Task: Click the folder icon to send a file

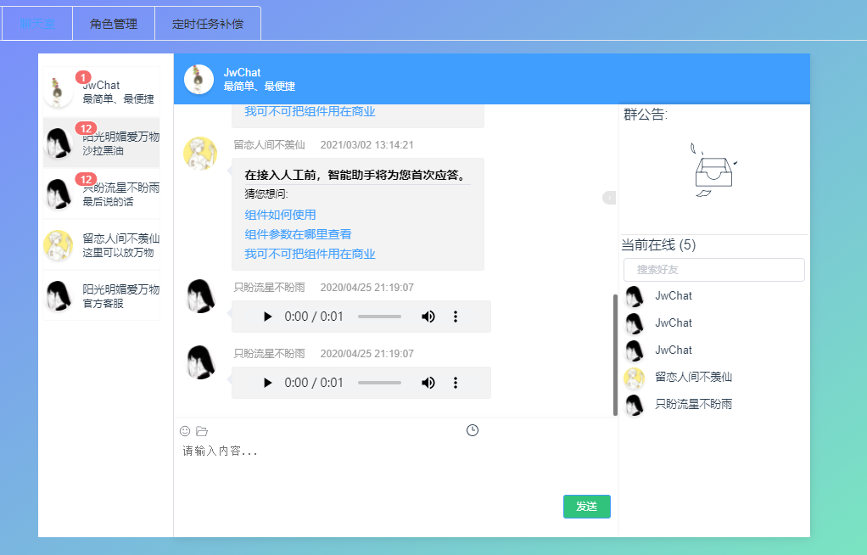Action: click(201, 430)
